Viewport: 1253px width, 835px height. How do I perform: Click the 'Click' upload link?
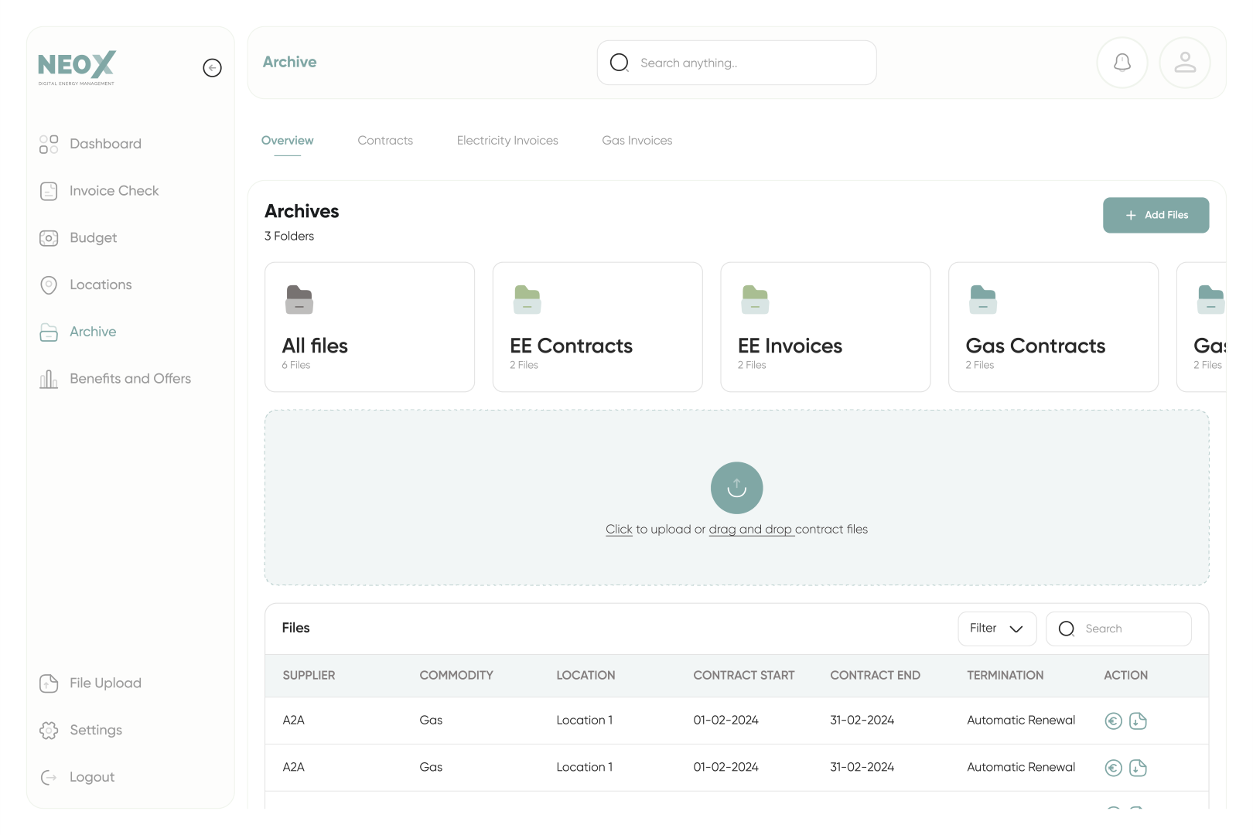[x=619, y=530]
